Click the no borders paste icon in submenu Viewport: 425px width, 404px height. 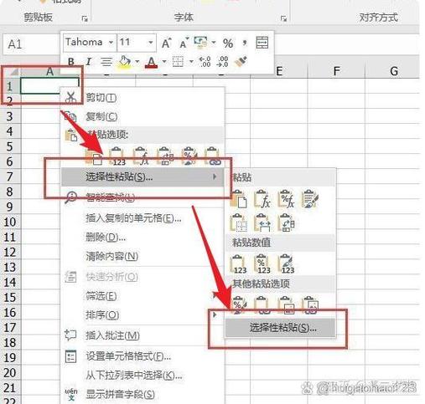238,222
